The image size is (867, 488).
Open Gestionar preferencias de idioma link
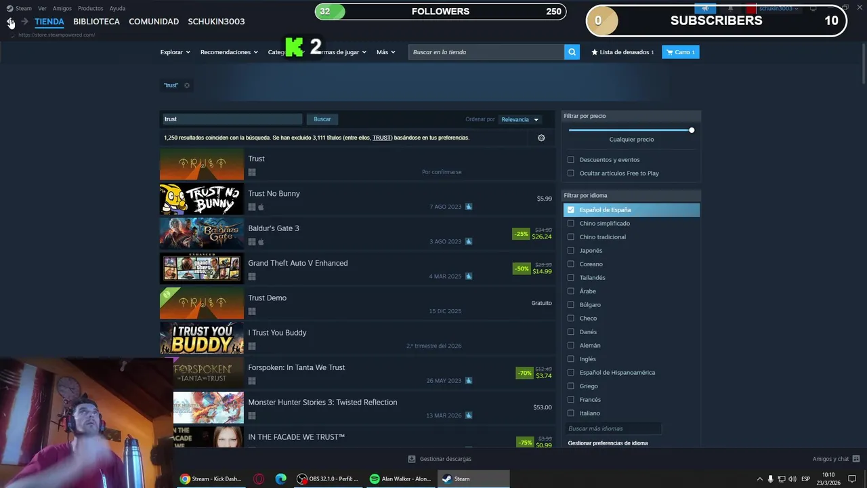[608, 443]
